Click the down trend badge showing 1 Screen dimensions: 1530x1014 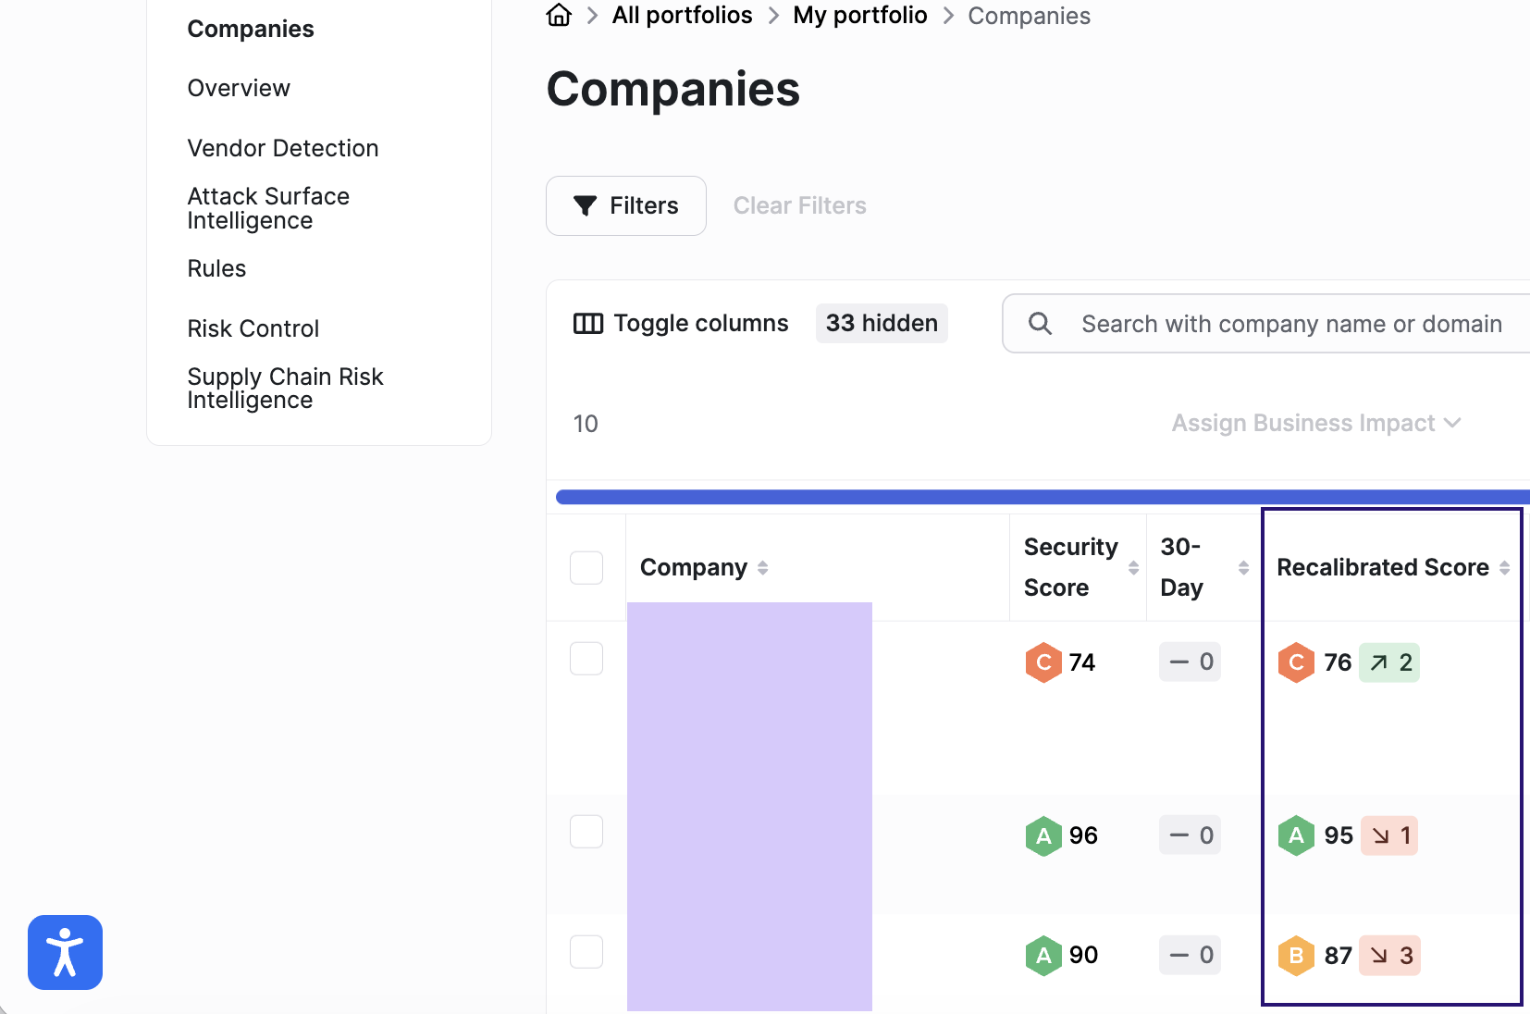pos(1389,835)
